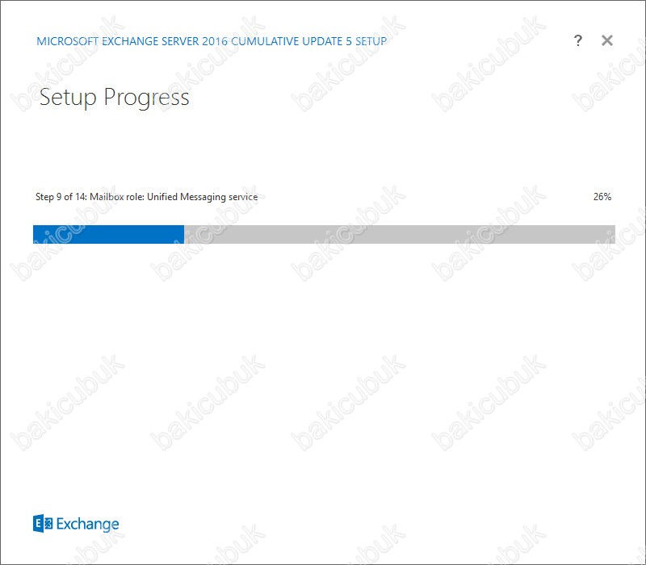Click the gray unfilled portion of progress bar
Viewport: 646px width, 565px height.
click(400, 234)
